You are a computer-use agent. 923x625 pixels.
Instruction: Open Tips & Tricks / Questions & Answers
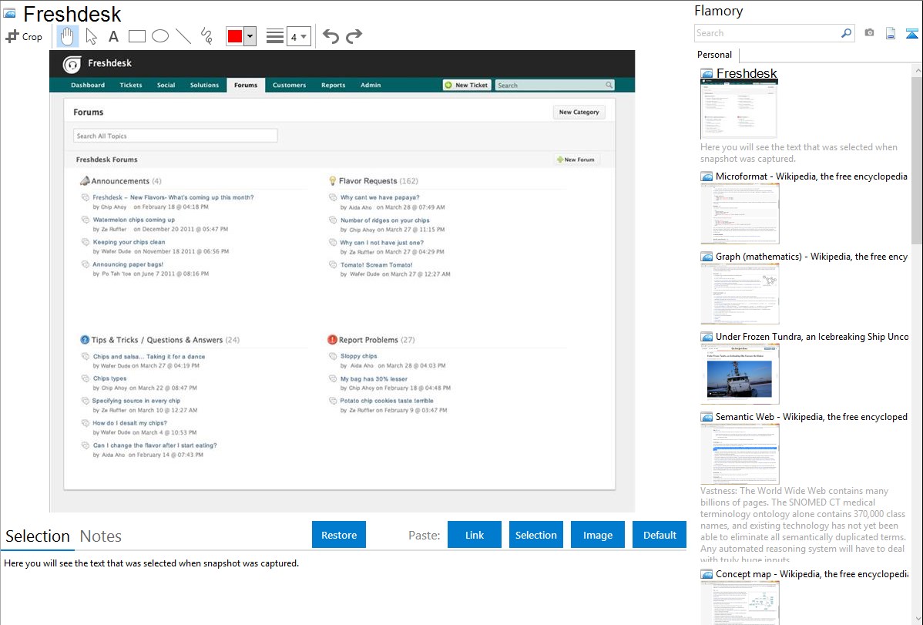pyautogui.click(x=159, y=340)
